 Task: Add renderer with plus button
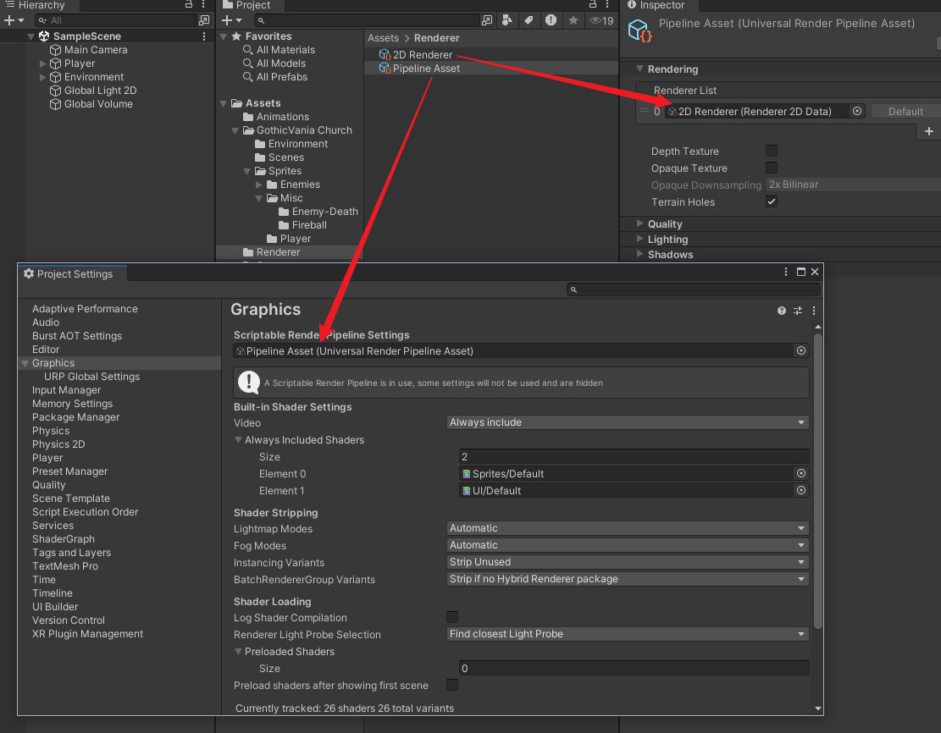[928, 131]
